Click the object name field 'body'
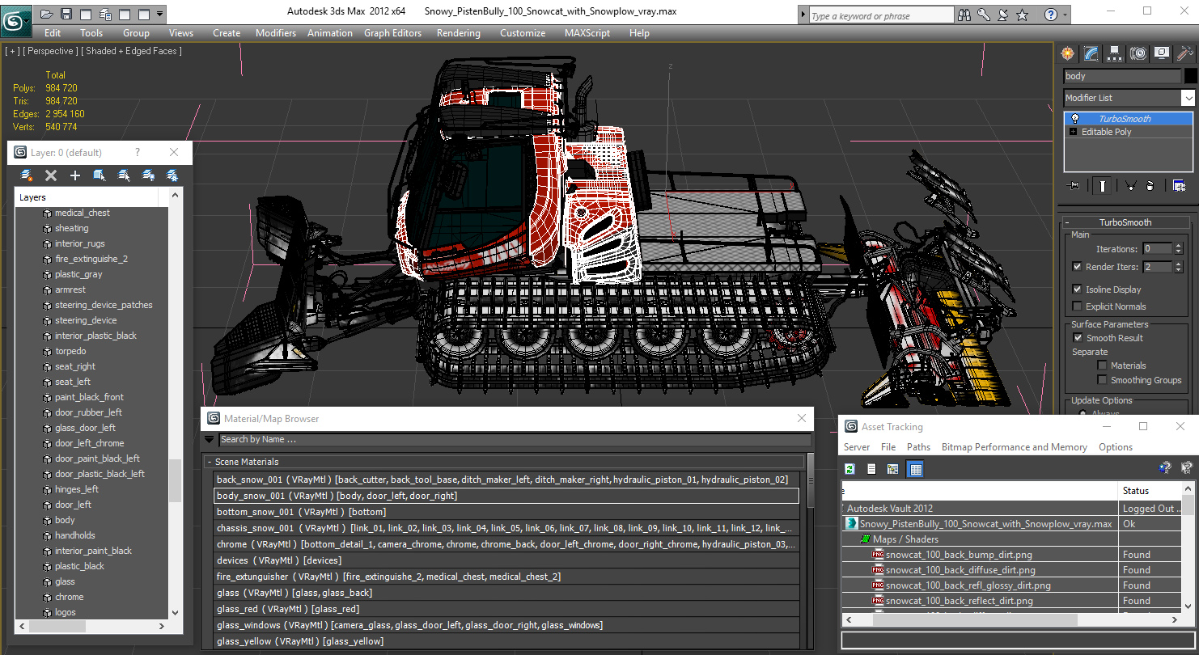 pyautogui.click(x=1122, y=76)
